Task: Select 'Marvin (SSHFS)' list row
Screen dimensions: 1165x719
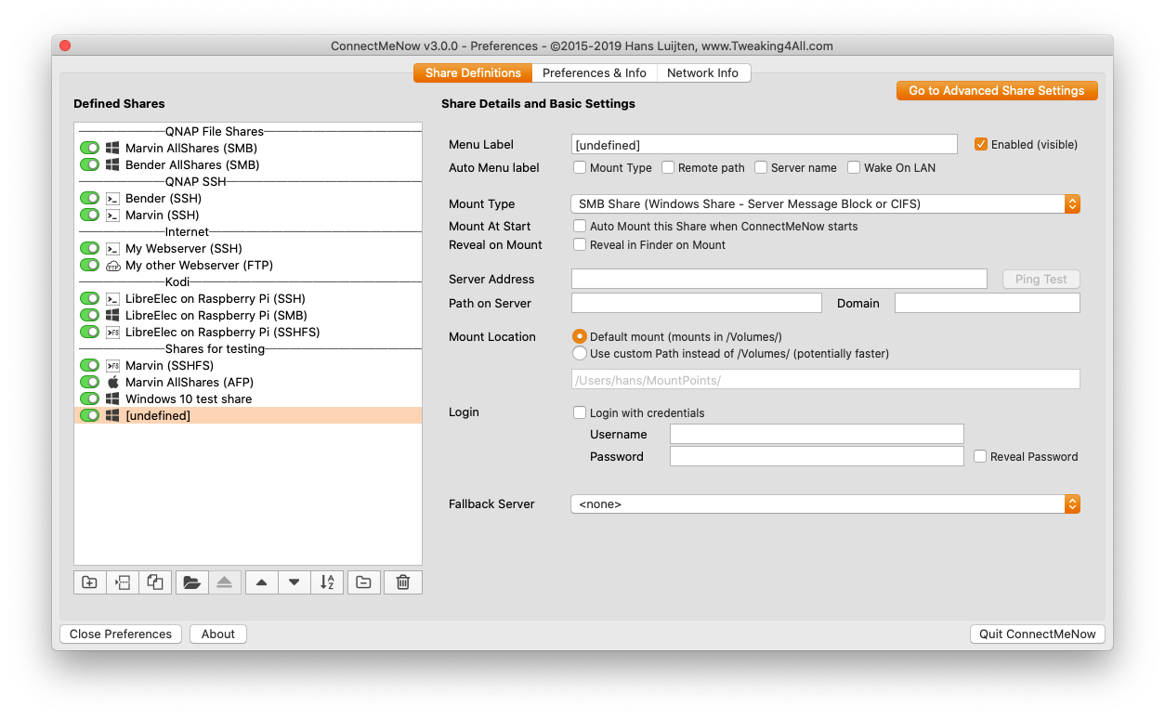Action: tap(248, 365)
